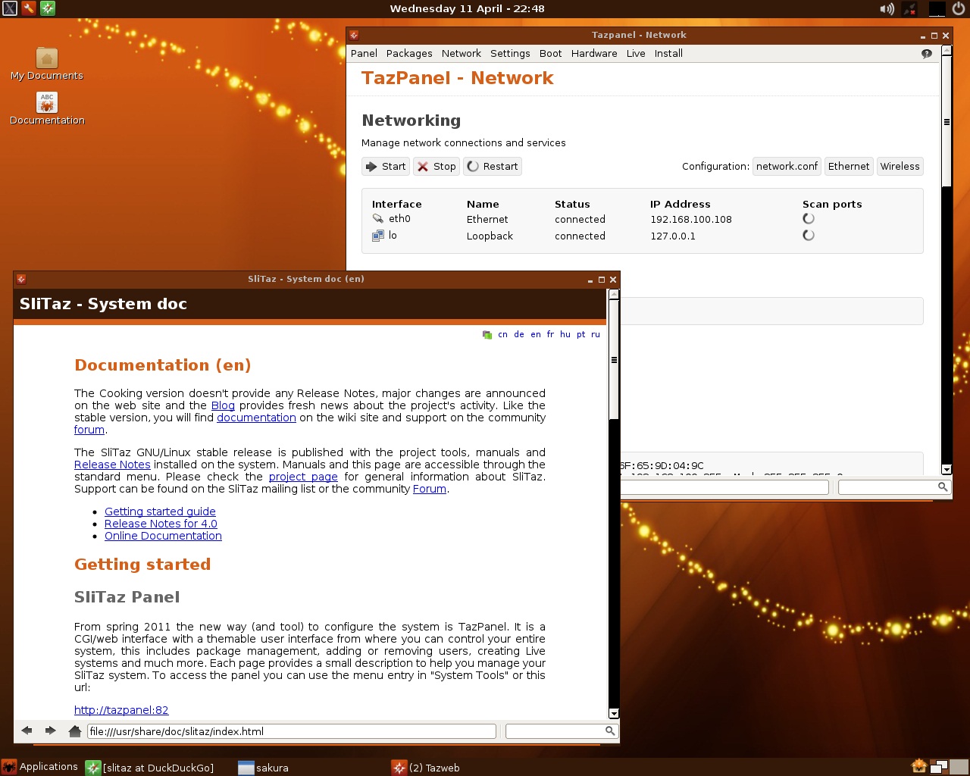Restart the network connection
The image size is (970, 776).
coord(493,167)
